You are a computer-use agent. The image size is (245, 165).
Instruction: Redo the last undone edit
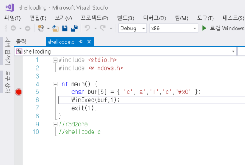(103, 29)
